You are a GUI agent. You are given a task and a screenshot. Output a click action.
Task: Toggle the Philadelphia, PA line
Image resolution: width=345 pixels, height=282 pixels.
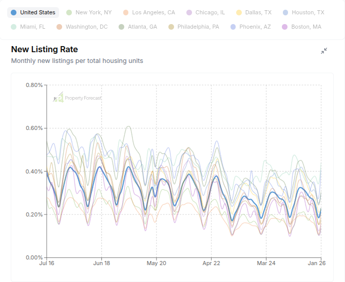(194, 27)
